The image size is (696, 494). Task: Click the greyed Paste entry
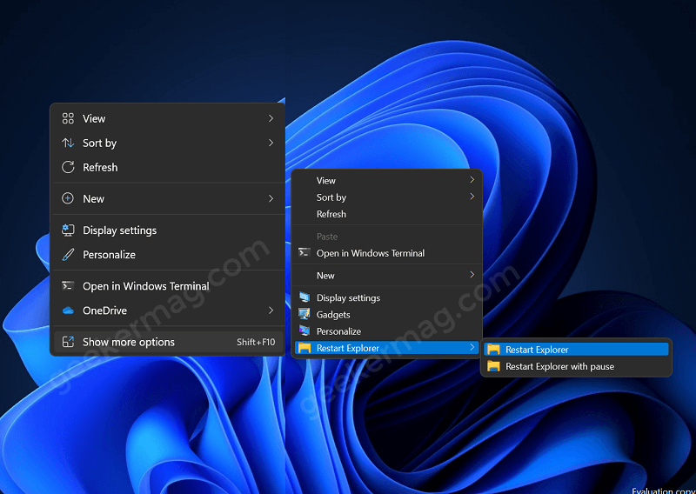pyautogui.click(x=386, y=237)
